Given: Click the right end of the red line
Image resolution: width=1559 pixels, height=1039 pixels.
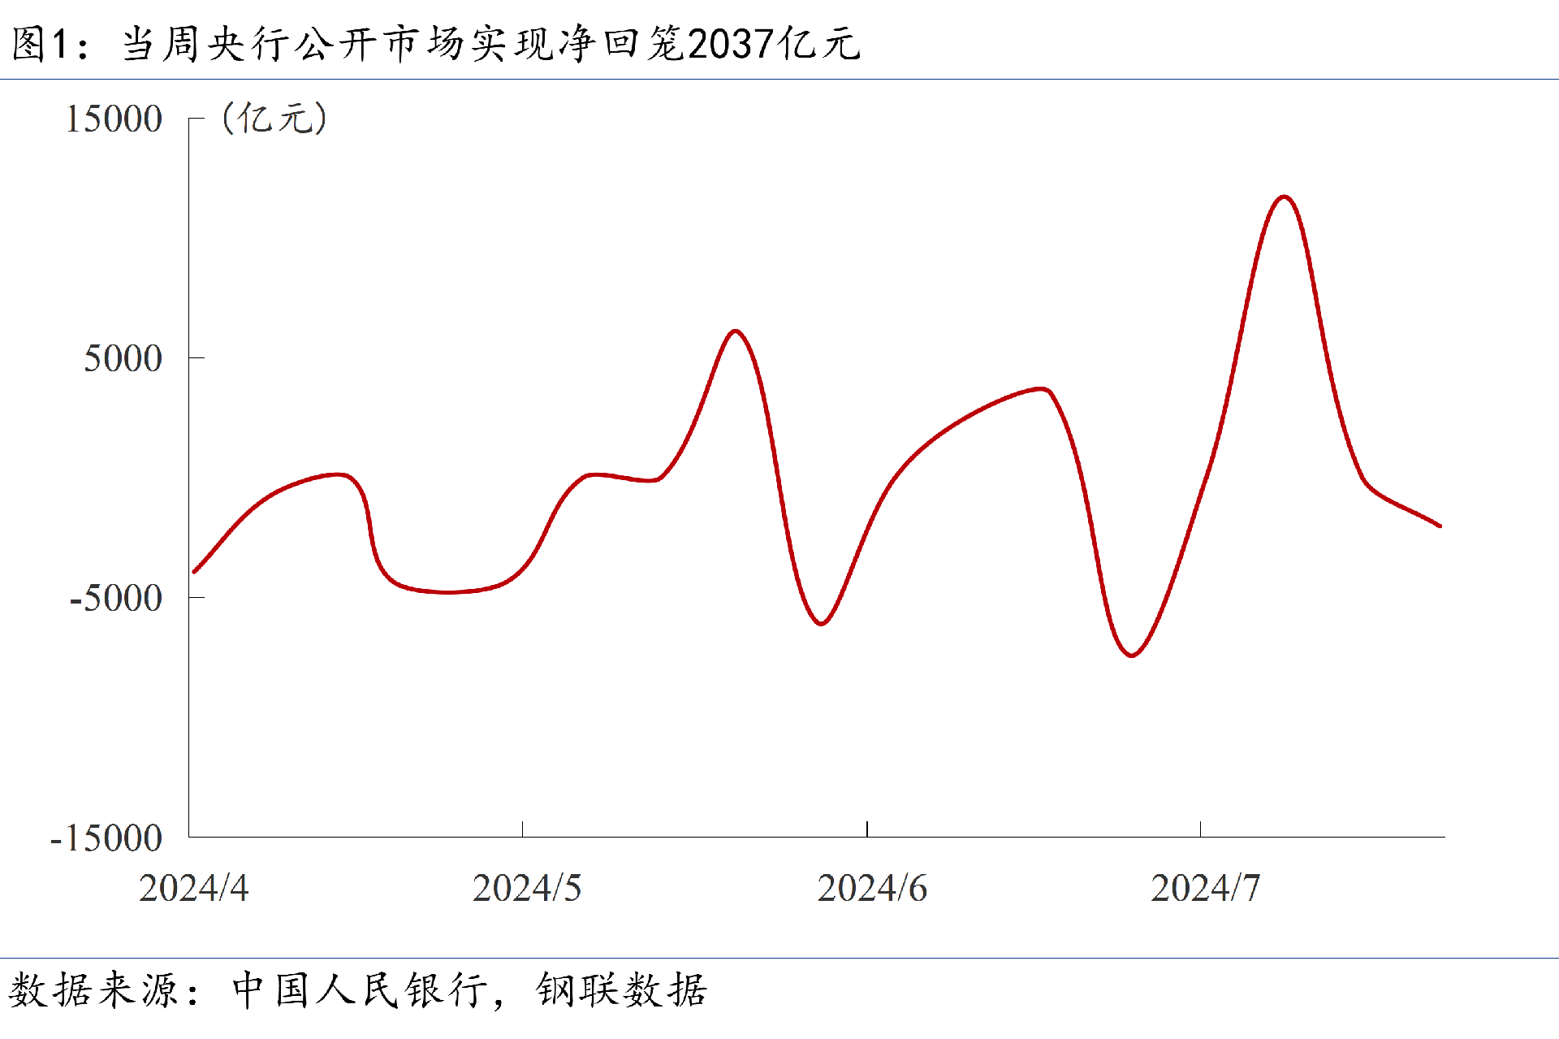Looking at the screenshot, I should click(x=1439, y=526).
